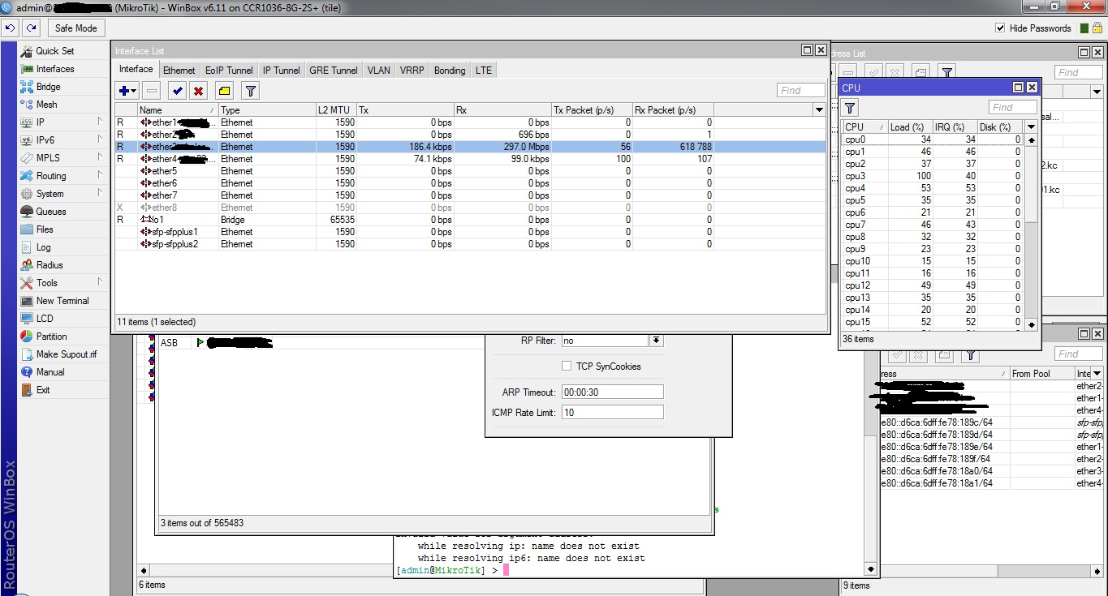
Task: Open the GRE Tunnel tab
Action: (333, 70)
